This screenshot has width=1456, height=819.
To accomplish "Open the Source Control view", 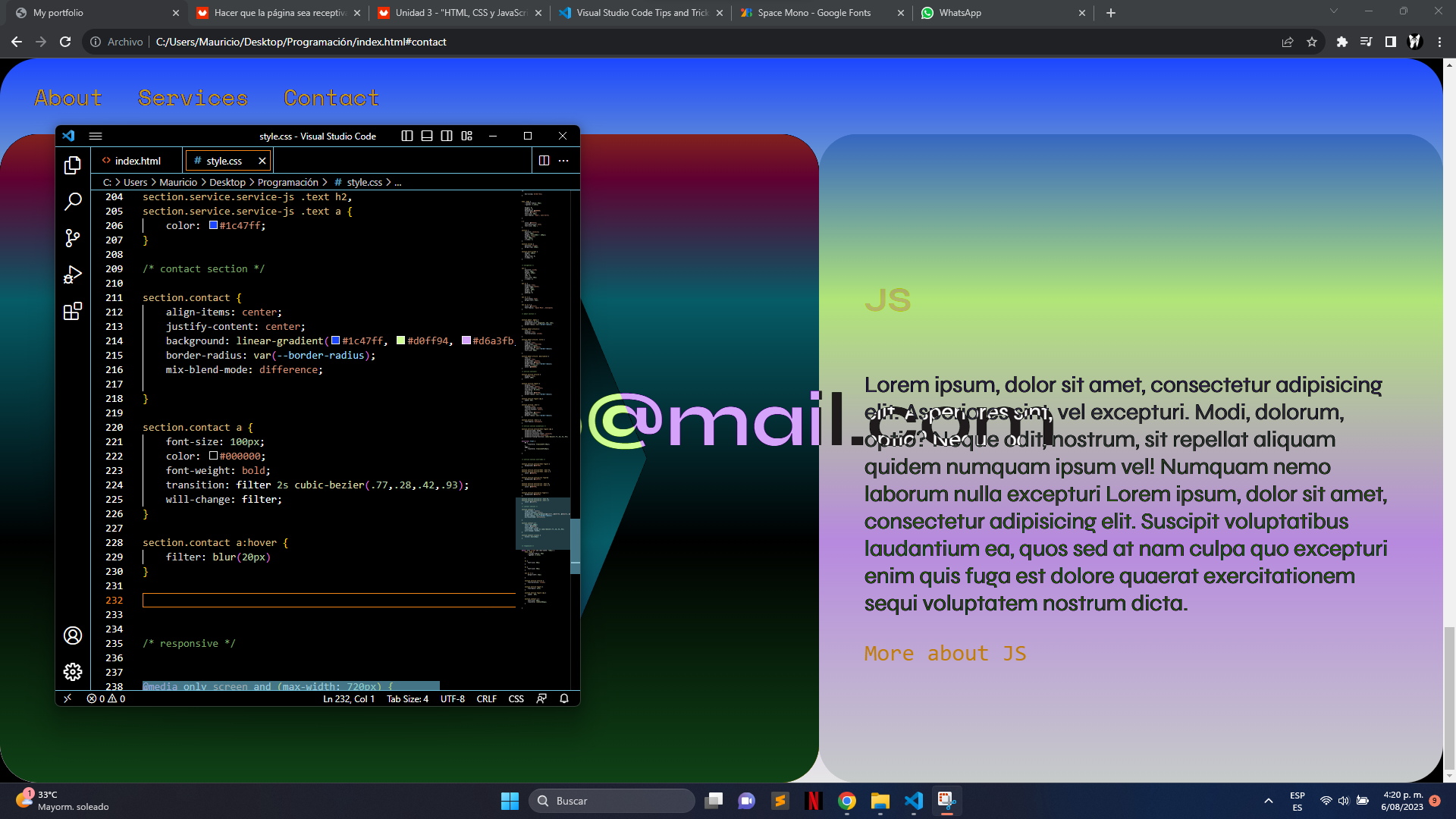I will pyautogui.click(x=73, y=238).
